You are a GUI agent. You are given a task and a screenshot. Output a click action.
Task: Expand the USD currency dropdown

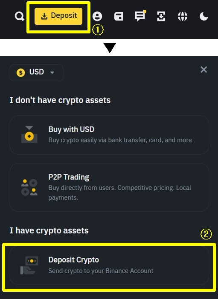point(36,73)
